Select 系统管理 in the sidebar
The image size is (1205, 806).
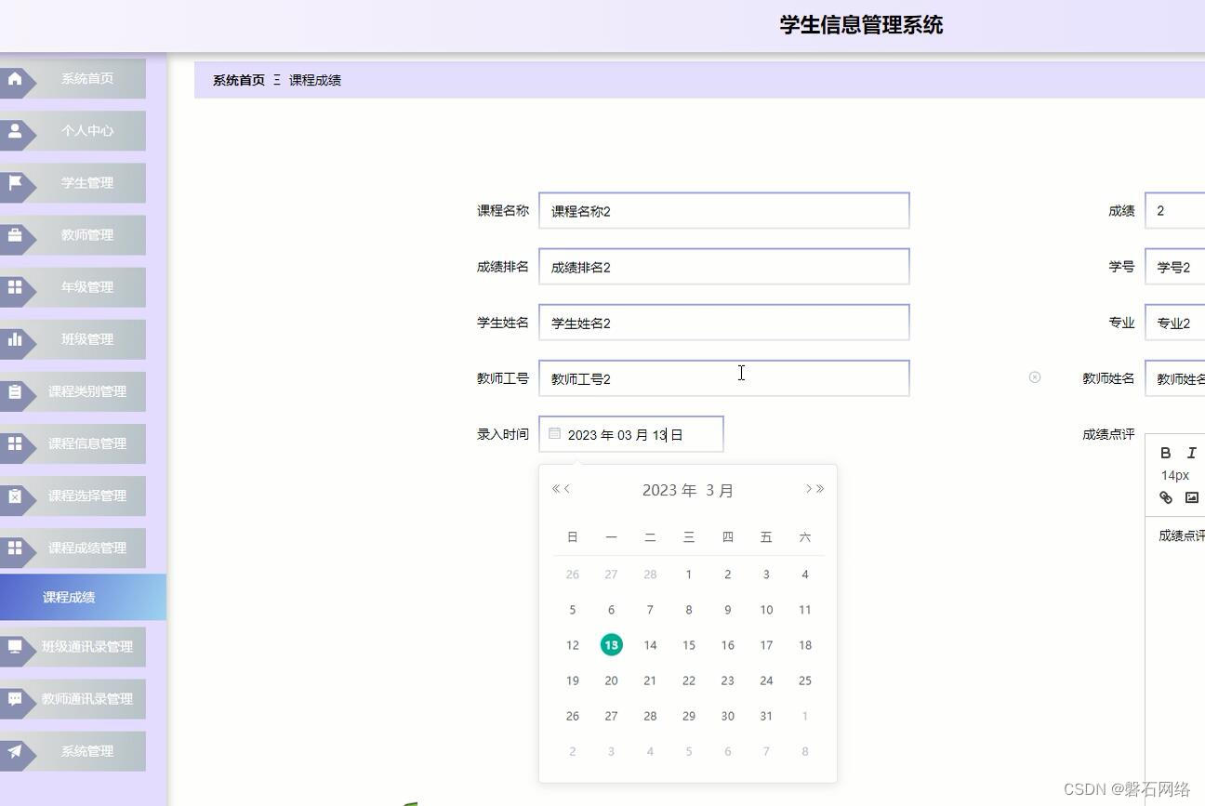click(86, 750)
